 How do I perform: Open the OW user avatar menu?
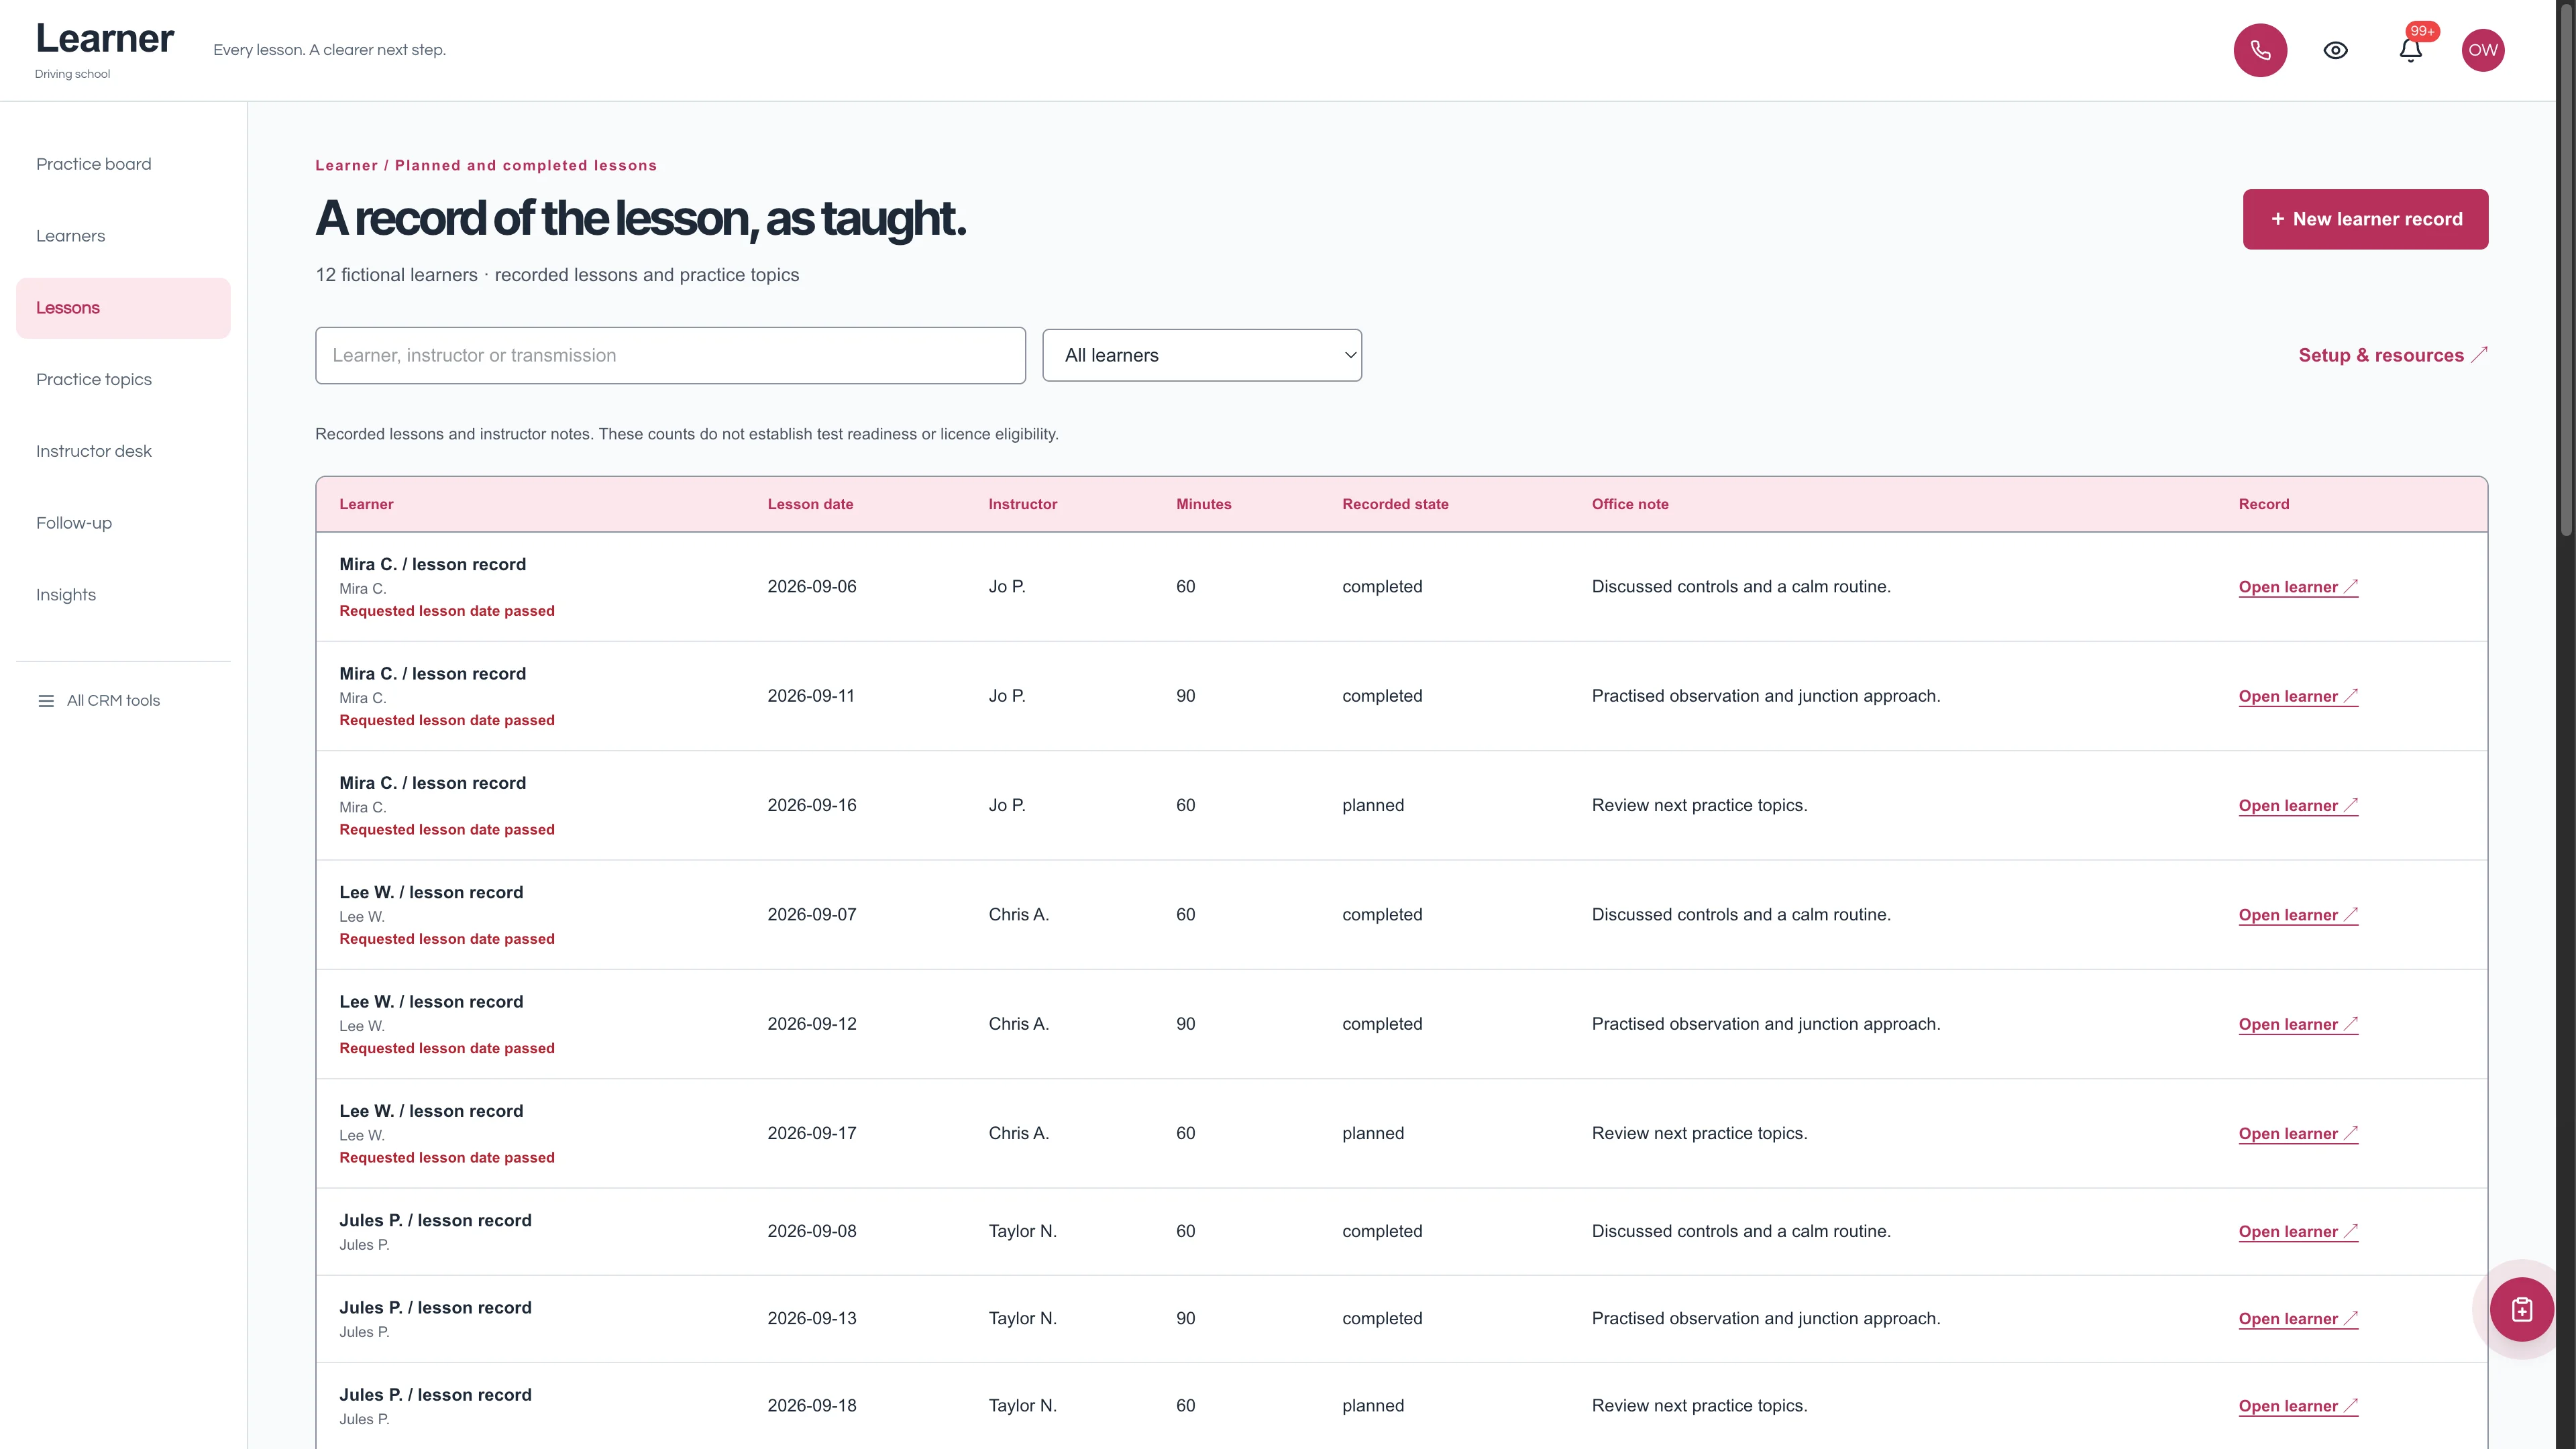[x=2483, y=50]
